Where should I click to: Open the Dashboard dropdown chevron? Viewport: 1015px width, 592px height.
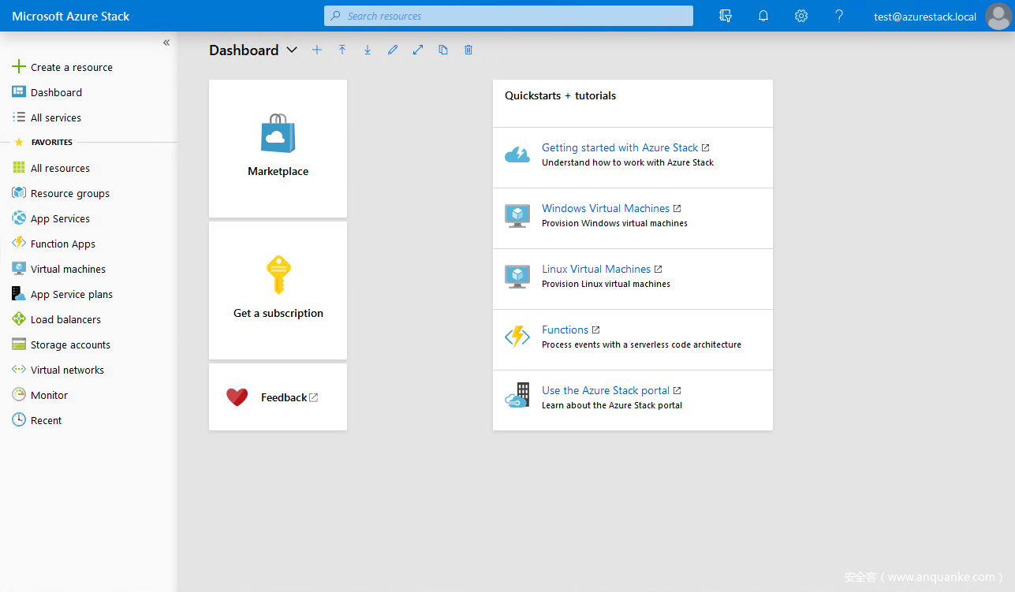point(292,50)
